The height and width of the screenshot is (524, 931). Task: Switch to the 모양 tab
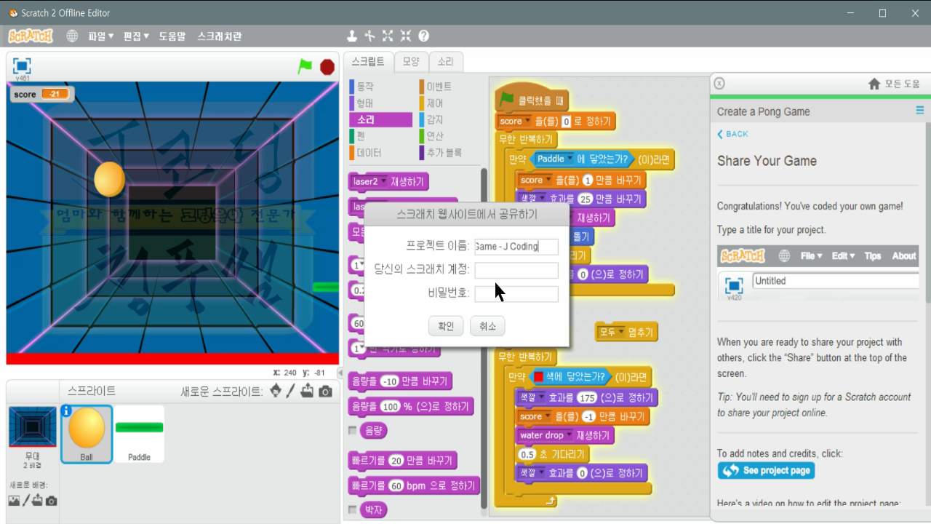pos(409,62)
